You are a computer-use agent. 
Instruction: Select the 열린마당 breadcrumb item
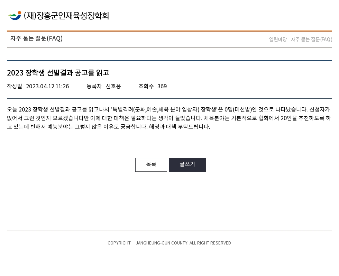pyautogui.click(x=278, y=39)
